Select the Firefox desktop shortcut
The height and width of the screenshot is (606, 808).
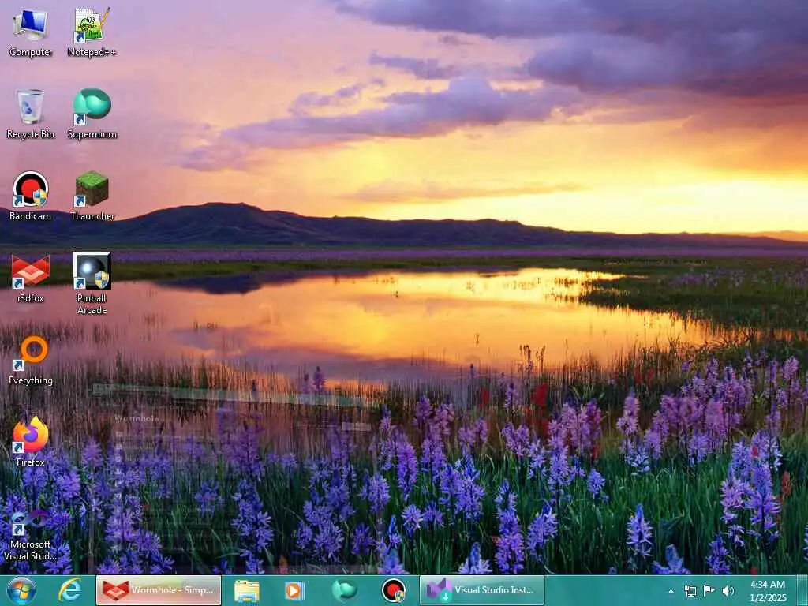point(31,442)
